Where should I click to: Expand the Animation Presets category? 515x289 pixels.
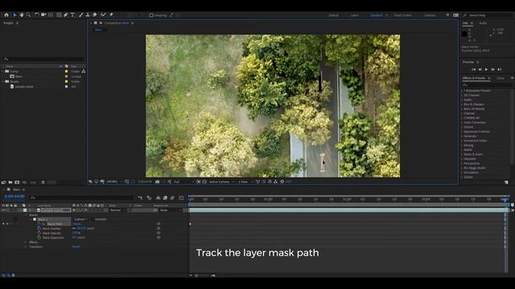(462, 91)
